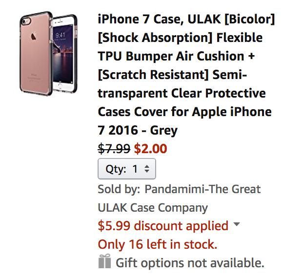Click the "Sold by:" label
Viewport: 284px width, 277px height.
click(119, 189)
